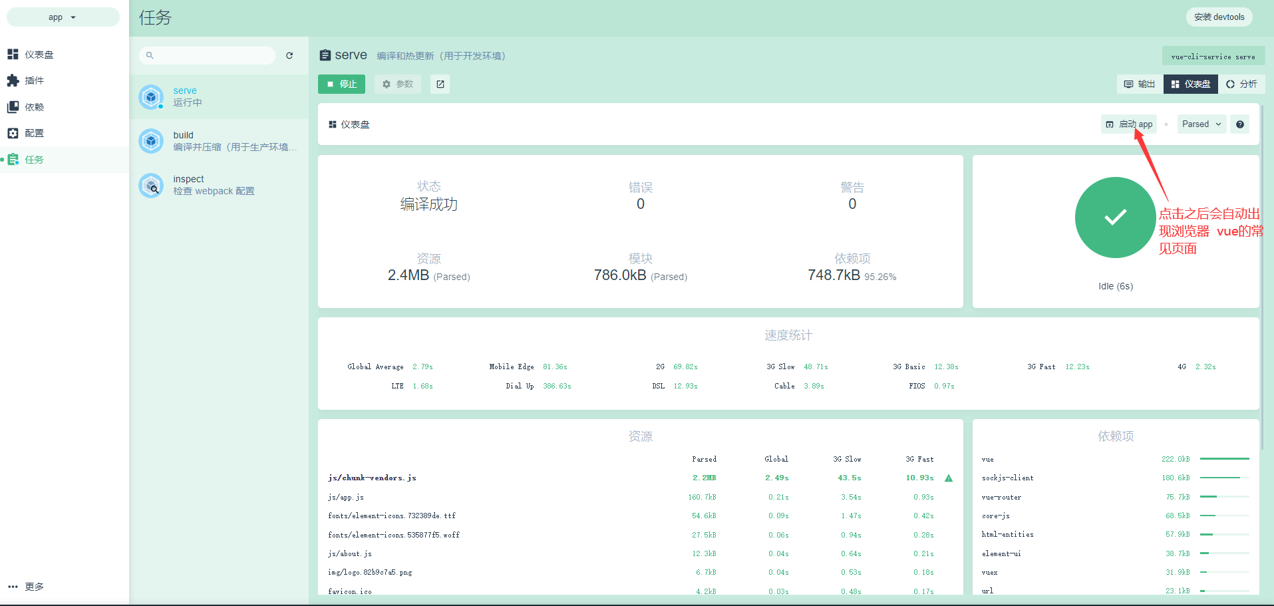The image size is (1274, 606).
Task: Click the task search field
Action: click(x=208, y=55)
